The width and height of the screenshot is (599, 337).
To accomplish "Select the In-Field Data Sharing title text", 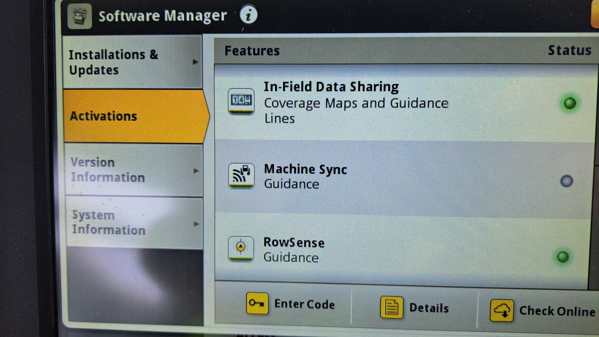I will pos(331,87).
